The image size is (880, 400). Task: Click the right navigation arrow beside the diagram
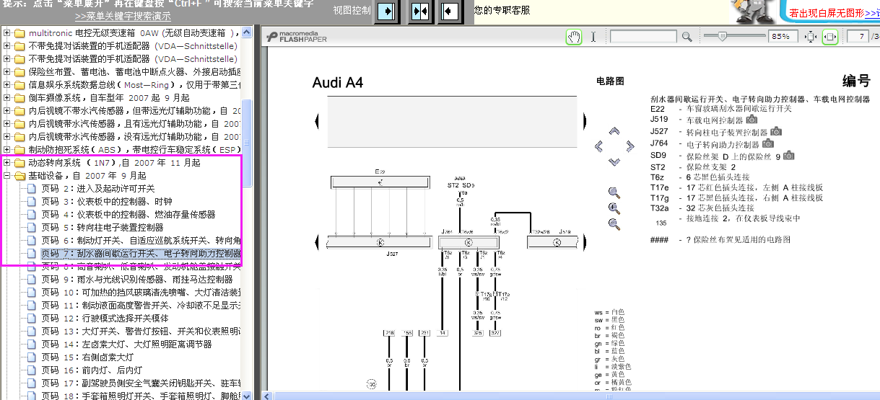[x=630, y=146]
